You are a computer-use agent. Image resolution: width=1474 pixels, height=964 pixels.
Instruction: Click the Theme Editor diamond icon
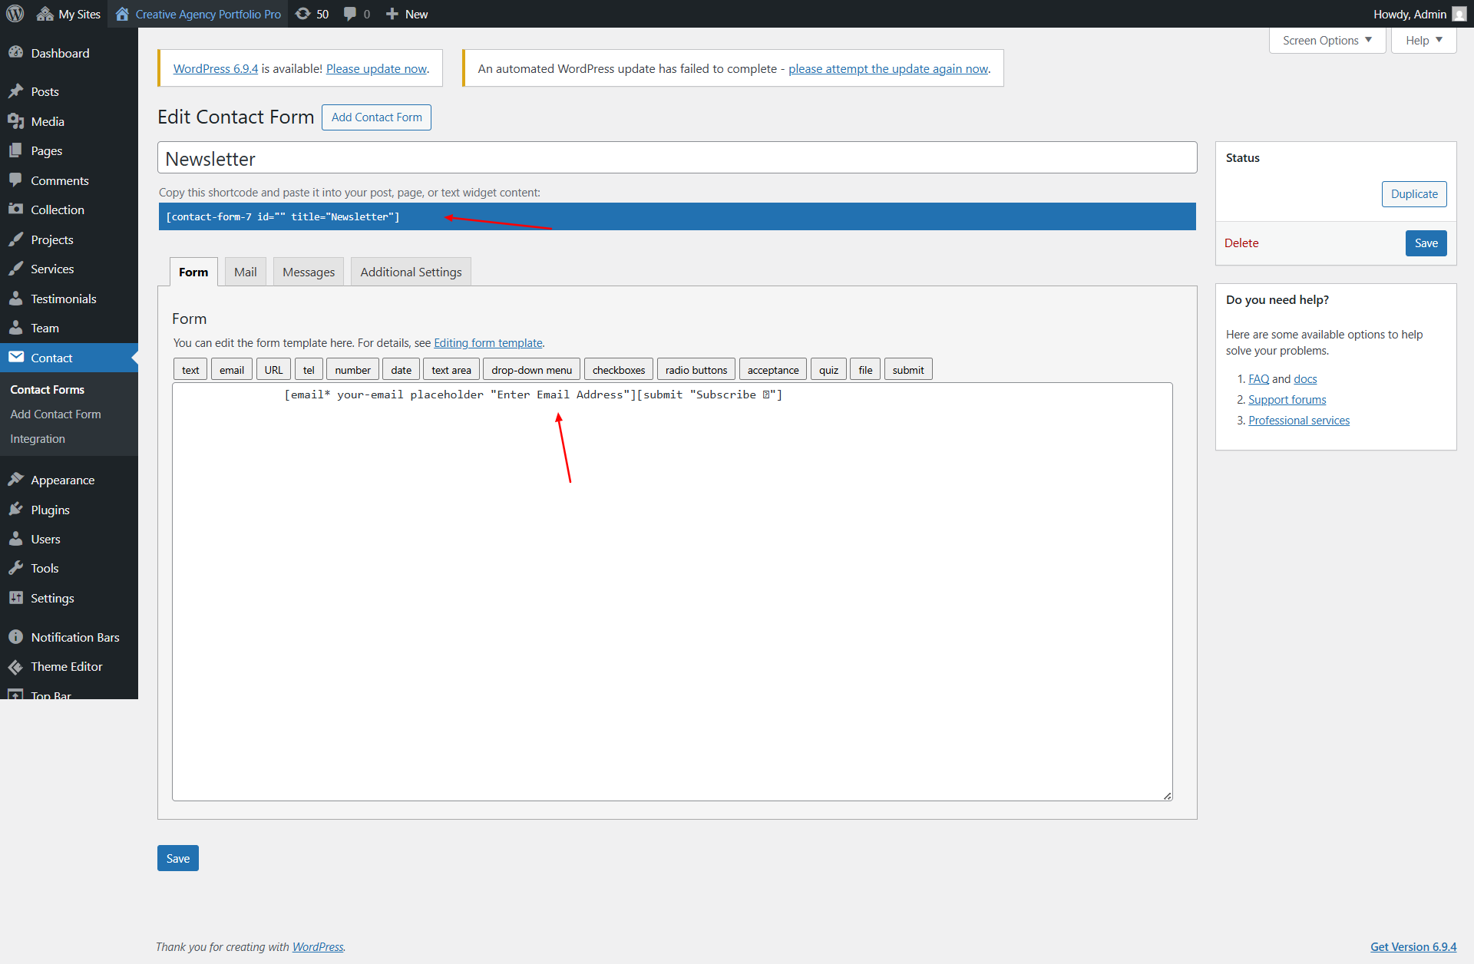coord(15,666)
